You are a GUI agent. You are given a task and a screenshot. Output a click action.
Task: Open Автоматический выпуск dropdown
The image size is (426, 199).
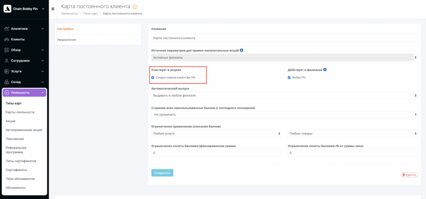pos(284,95)
